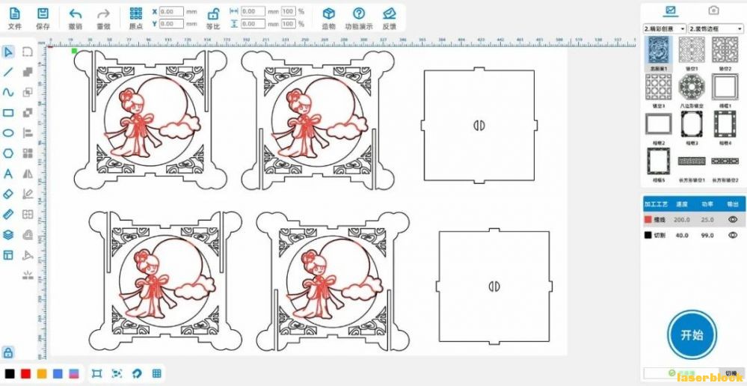
Task: Toggle the grid display icon
Action: click(157, 373)
